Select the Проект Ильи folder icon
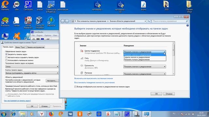Viewport: 209px width, 117px height. click(189, 6)
